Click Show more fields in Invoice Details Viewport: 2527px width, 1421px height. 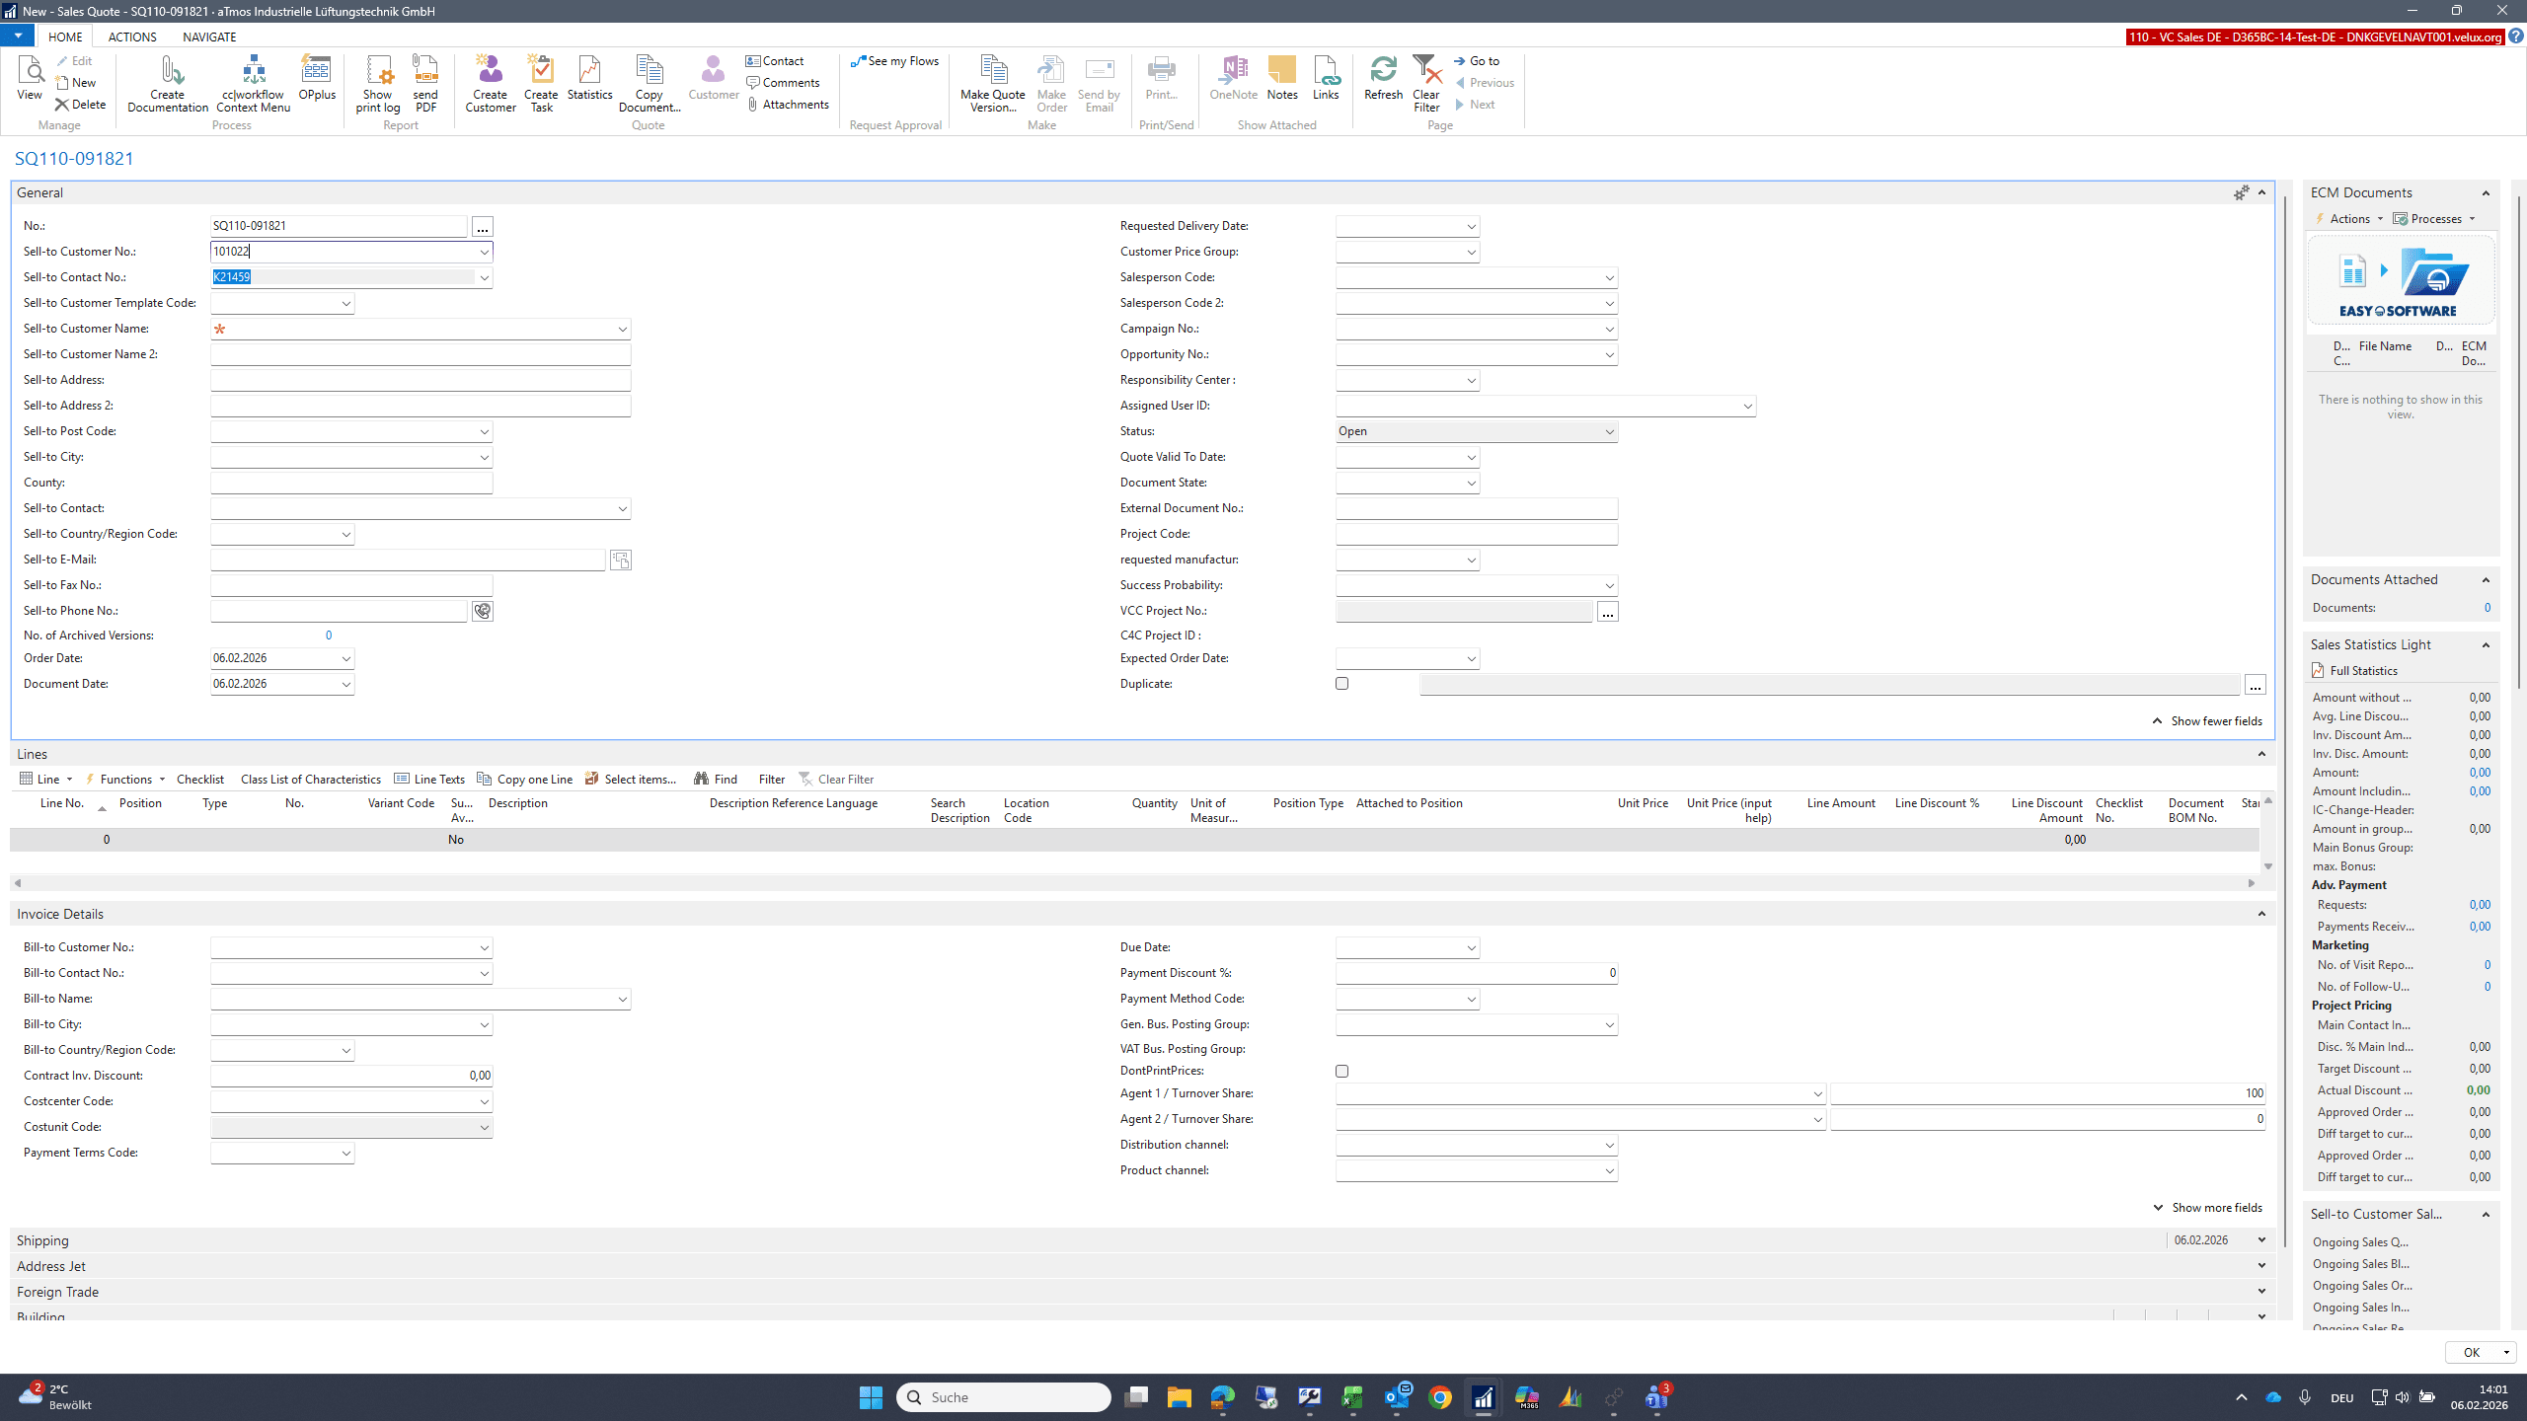pos(2207,1208)
